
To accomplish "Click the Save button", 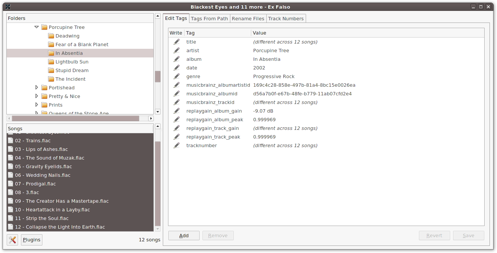I will [x=468, y=235].
